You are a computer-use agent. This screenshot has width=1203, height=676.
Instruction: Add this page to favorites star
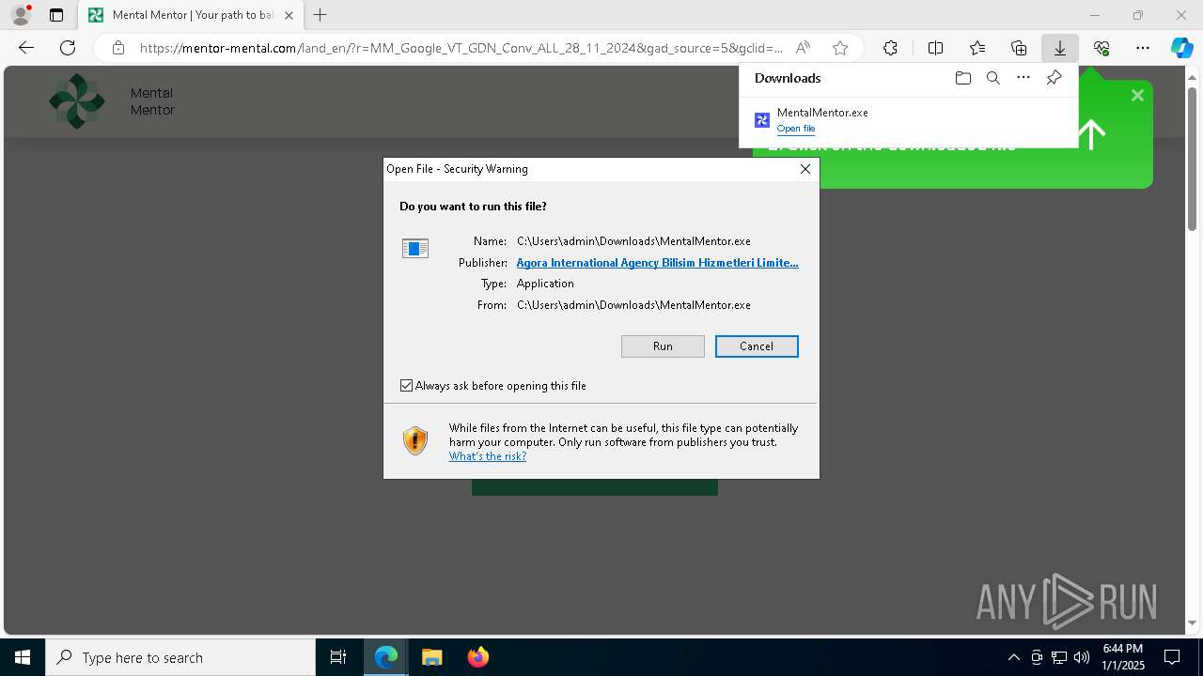840,48
